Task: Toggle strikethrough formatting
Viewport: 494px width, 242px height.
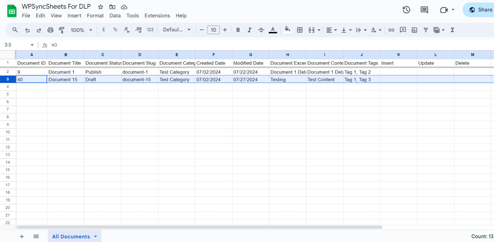Action: pos(261,30)
